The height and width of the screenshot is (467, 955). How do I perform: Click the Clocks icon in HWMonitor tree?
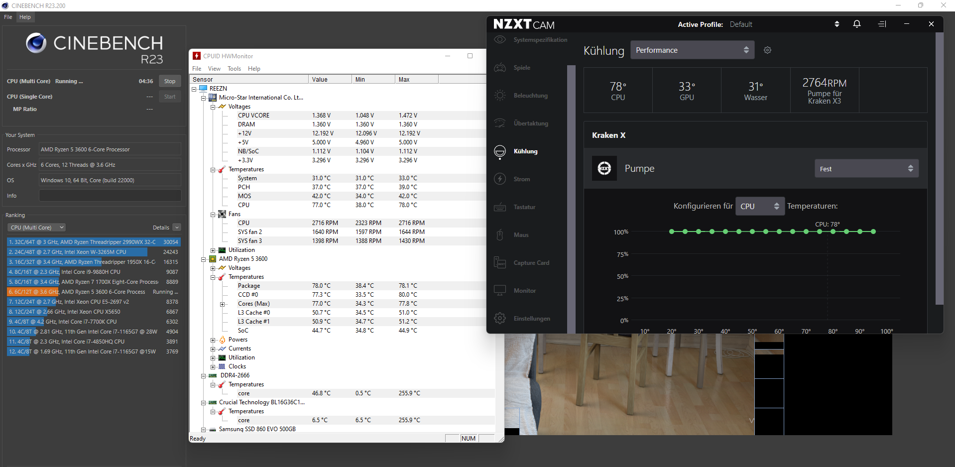(x=222, y=366)
